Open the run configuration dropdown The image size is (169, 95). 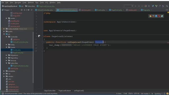(x=129, y=6)
